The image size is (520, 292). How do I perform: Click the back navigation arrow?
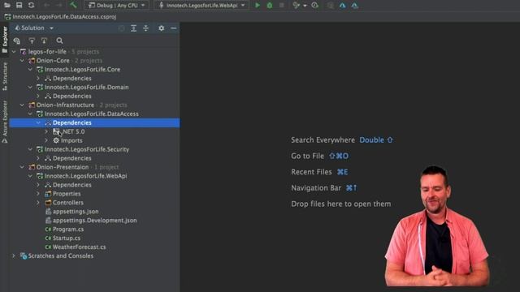click(x=47, y=5)
